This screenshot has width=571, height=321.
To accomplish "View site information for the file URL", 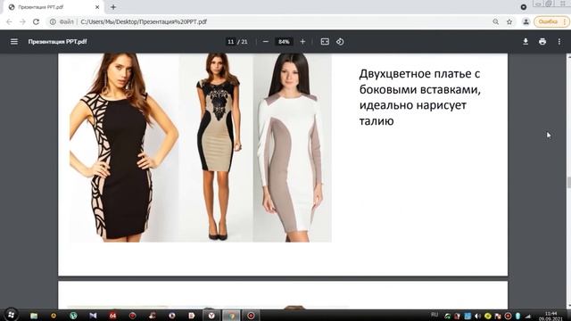I will [x=53, y=21].
